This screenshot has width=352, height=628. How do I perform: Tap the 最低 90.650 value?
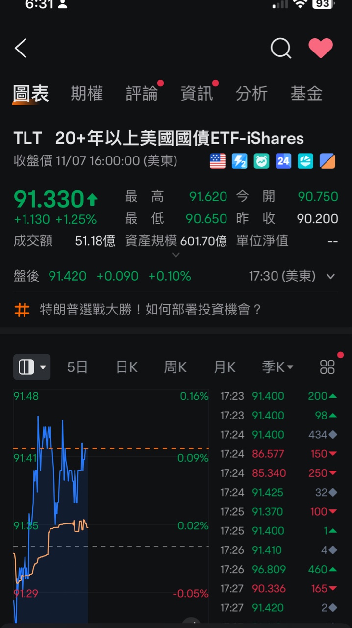coord(206,218)
